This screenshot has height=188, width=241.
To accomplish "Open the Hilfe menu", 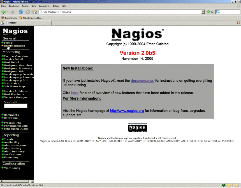I will click(64, 6).
